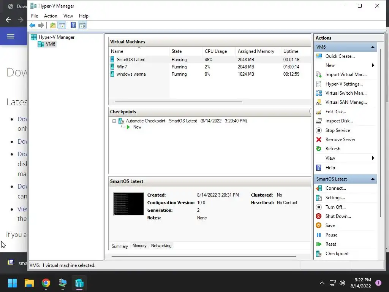Click the SmartOS Latest console thumbnail
This screenshot has width=389, height=292.
[128, 204]
